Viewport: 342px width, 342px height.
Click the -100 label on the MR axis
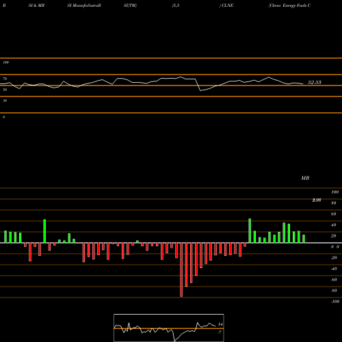pos(335,302)
